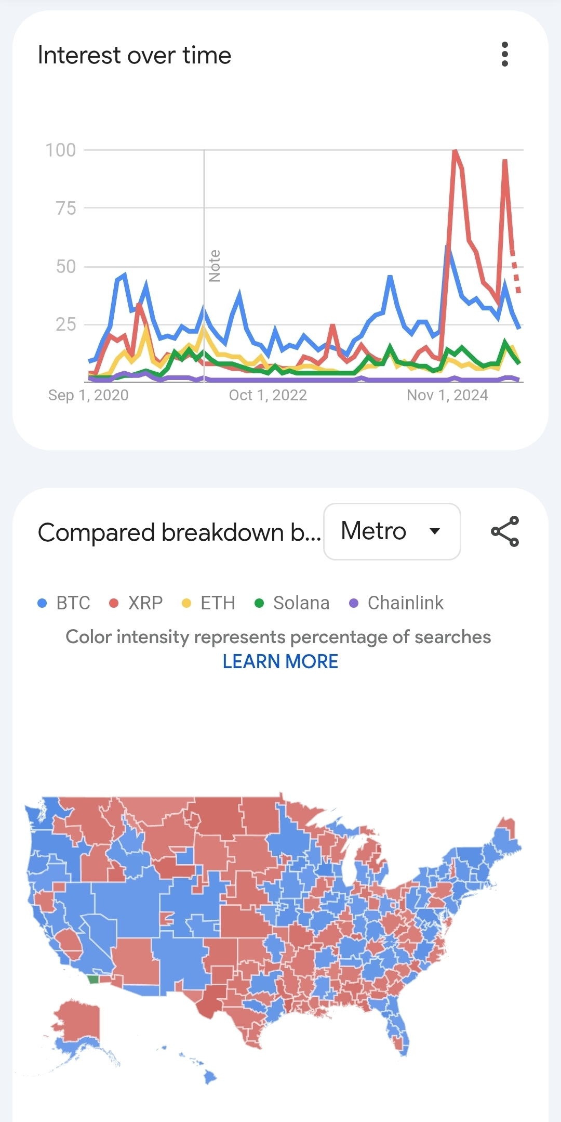561x1122 pixels.
Task: Open the three-dot menu for Interest over time
Action: pos(504,55)
